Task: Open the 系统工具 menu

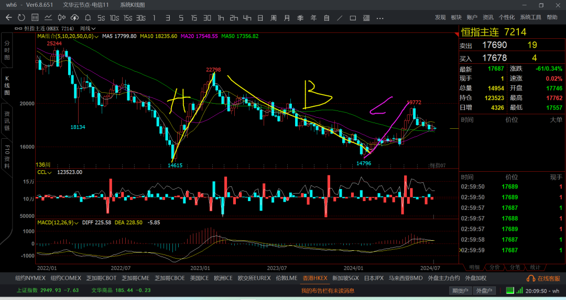Action: [x=530, y=17]
